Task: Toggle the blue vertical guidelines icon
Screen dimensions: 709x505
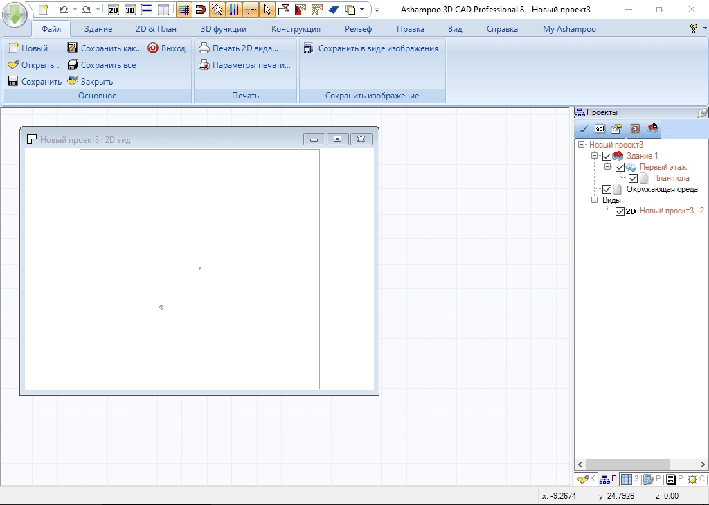Action: pyautogui.click(x=234, y=10)
